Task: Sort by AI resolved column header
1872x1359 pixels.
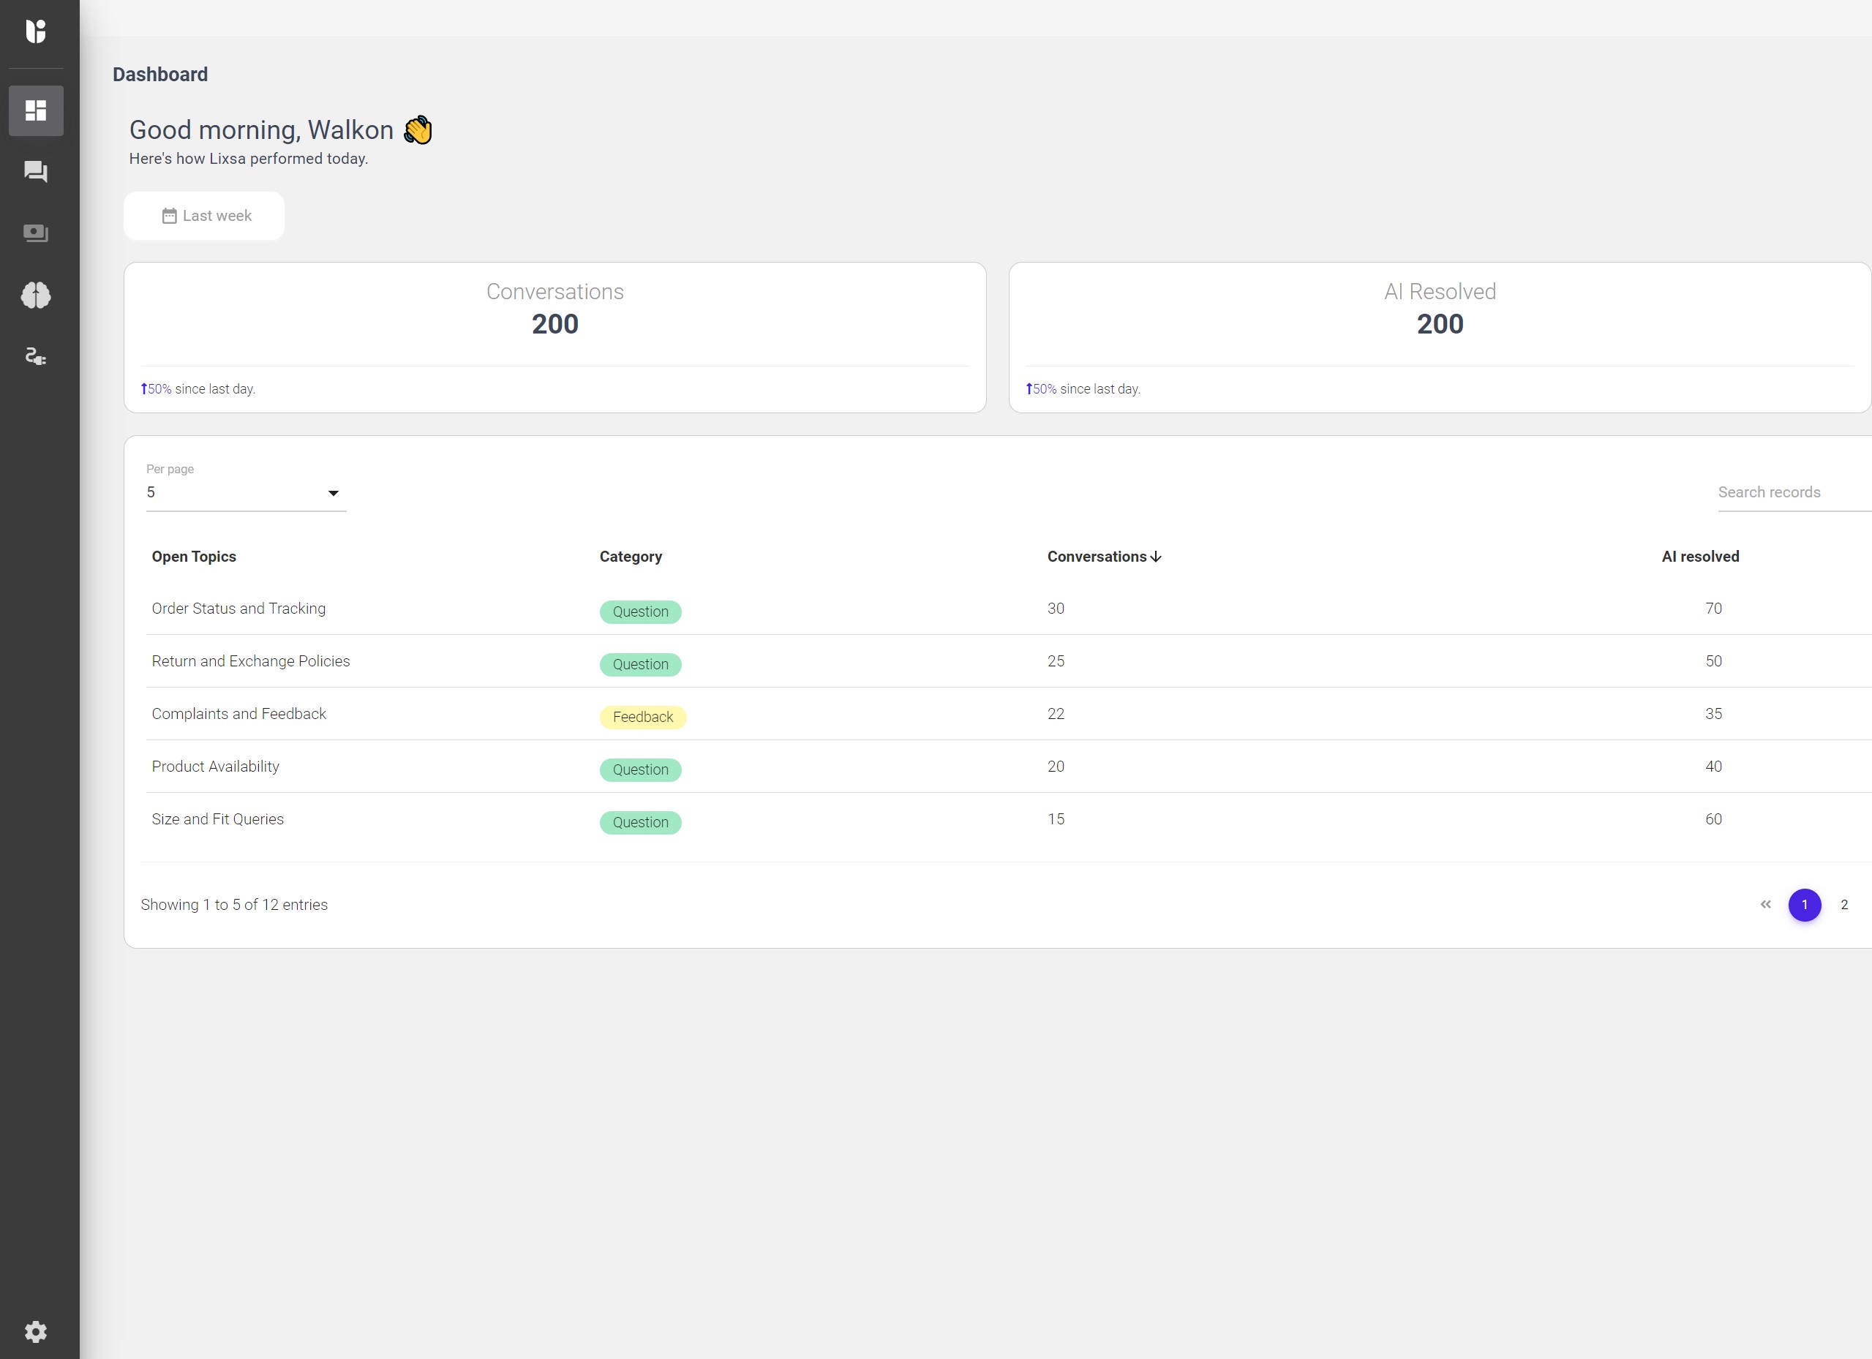Action: [x=1699, y=557]
